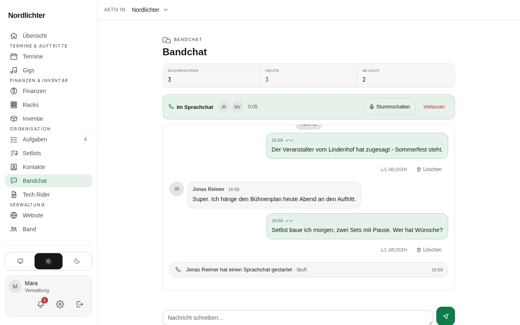Screen dimensions: 520x325
Task: Open Inventar in the sidebar
Action: coord(49,119)
